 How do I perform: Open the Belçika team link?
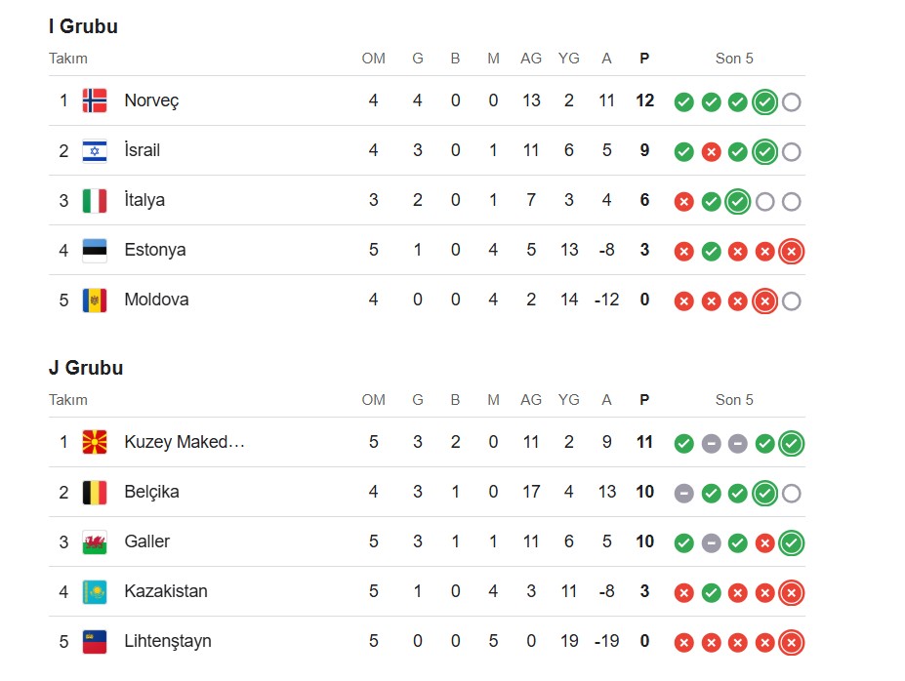[151, 492]
